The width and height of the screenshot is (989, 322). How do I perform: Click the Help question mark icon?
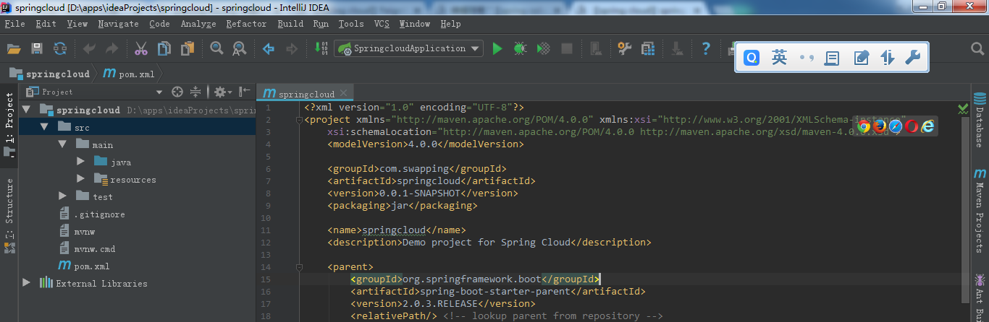(x=706, y=48)
